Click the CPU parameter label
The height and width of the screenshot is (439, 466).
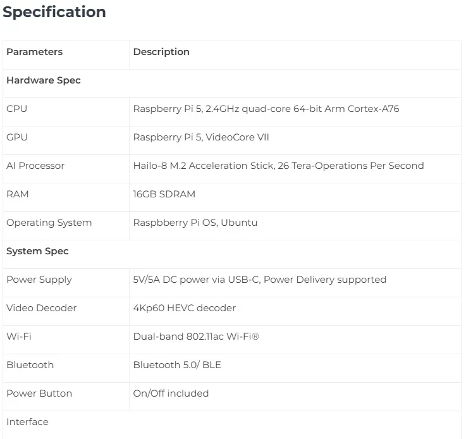pos(17,109)
